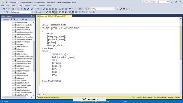
Task: Click the Save floppy disk icon
Action: pyautogui.click(x=25, y=9)
